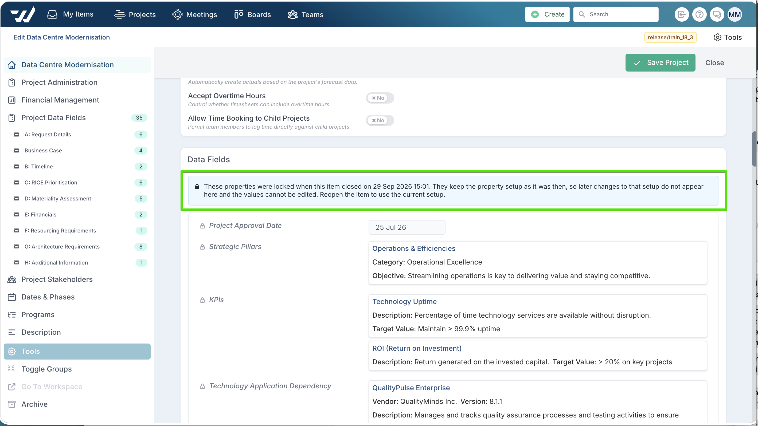Screen dimensions: 758x426
Task: Click the sign-out arrow icon in header
Action: click(682, 14)
